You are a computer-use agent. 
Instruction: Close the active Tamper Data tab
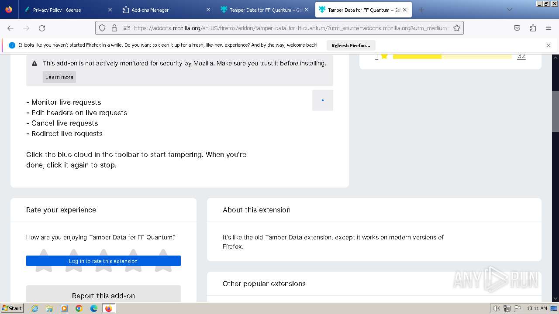pos(404,10)
